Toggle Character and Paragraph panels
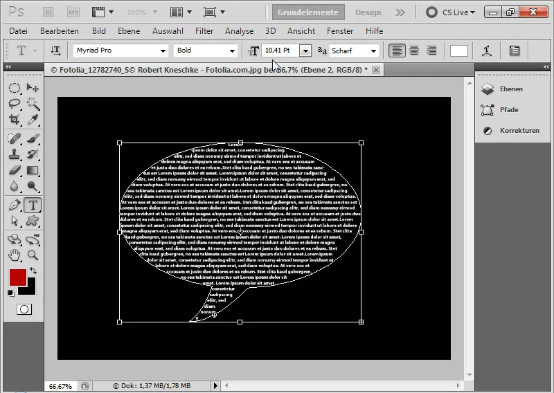554x393 pixels. point(515,51)
